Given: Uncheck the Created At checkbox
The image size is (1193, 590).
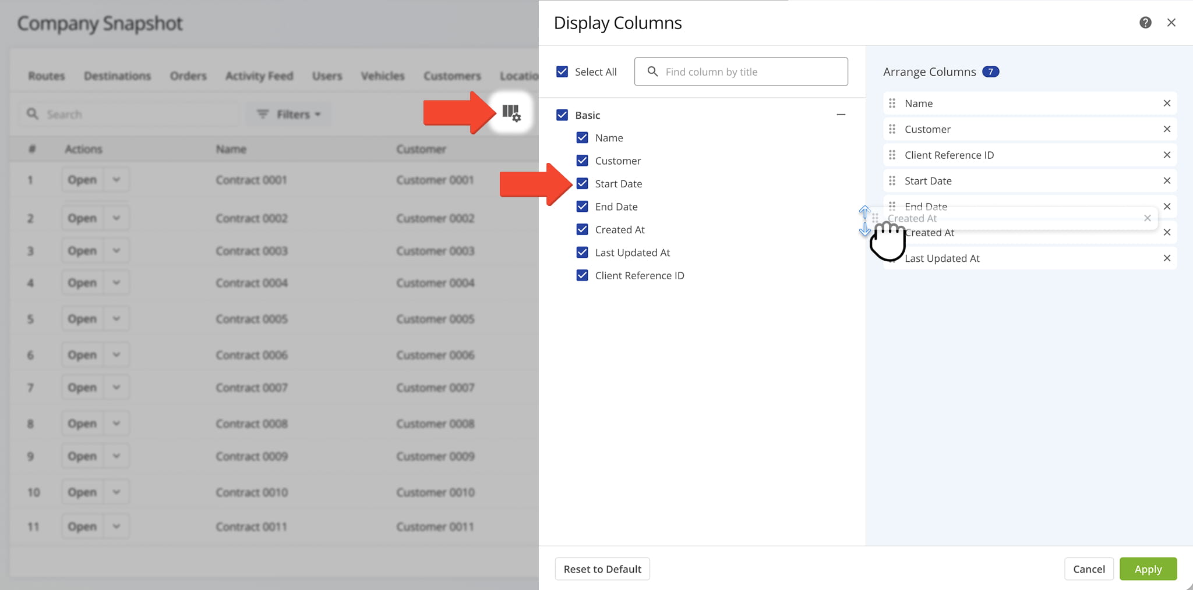Looking at the screenshot, I should (x=582, y=229).
